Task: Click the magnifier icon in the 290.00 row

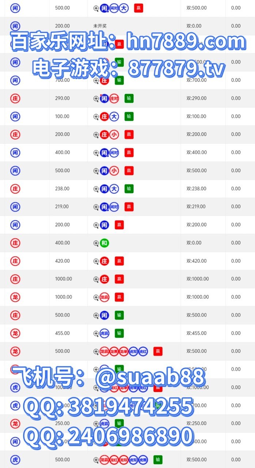Action: (96, 98)
